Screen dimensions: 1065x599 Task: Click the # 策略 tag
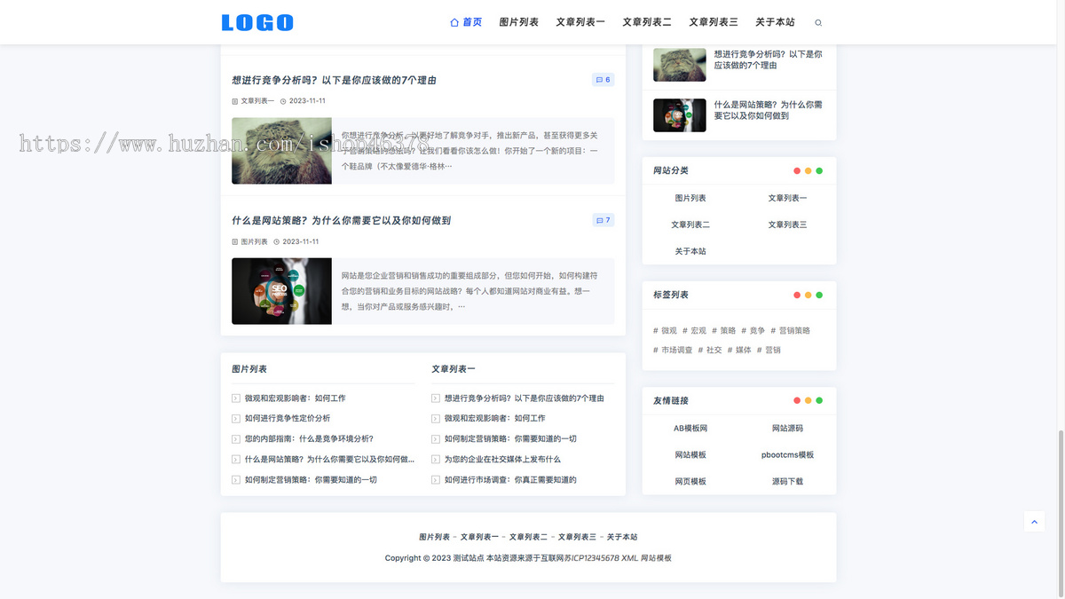(724, 331)
